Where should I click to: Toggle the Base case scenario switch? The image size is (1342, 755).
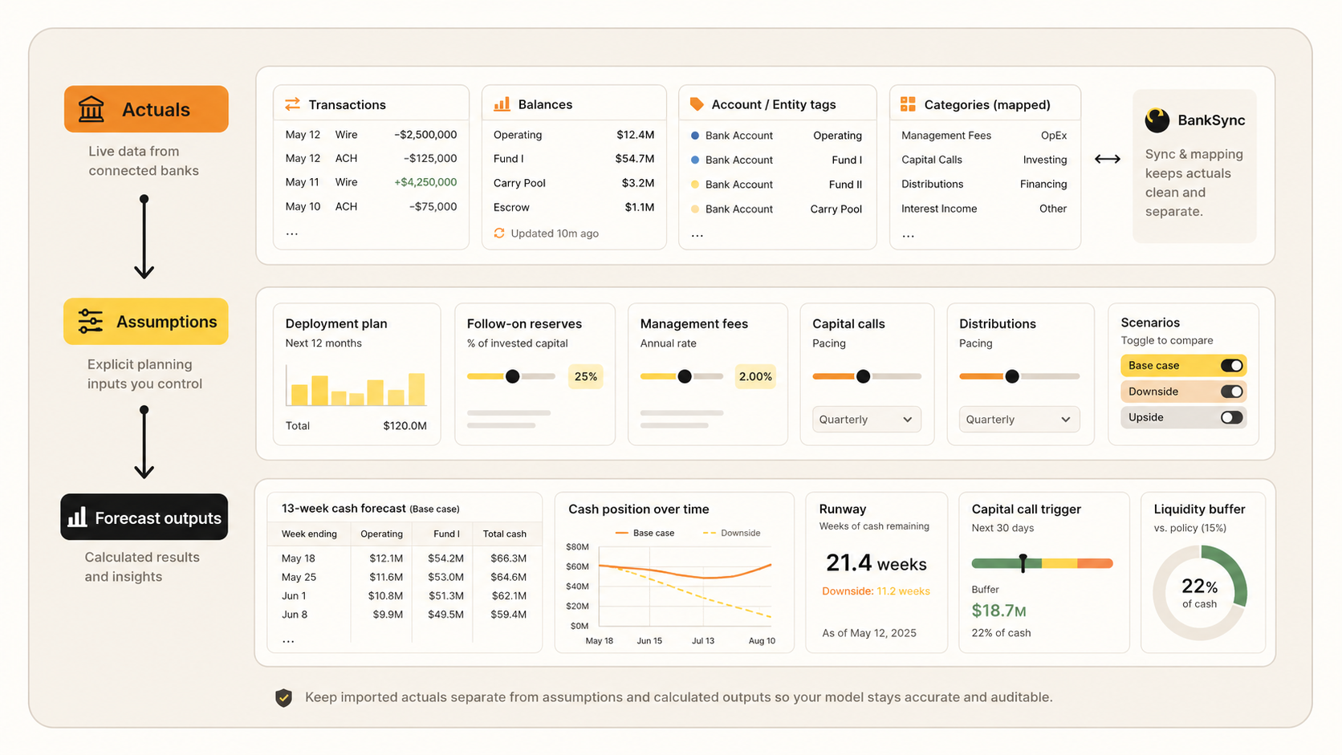pyautogui.click(x=1232, y=366)
